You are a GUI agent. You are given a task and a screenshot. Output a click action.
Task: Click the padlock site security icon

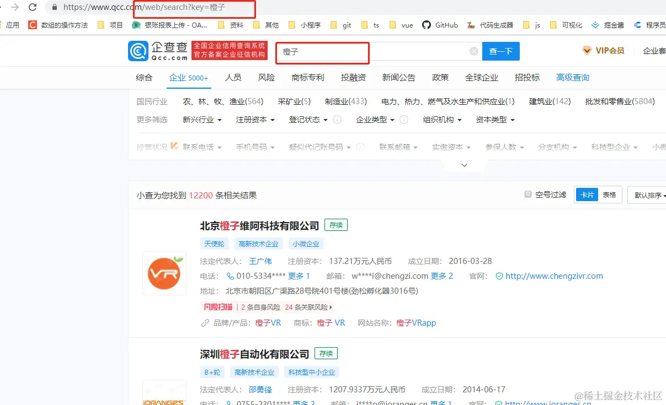54,8
